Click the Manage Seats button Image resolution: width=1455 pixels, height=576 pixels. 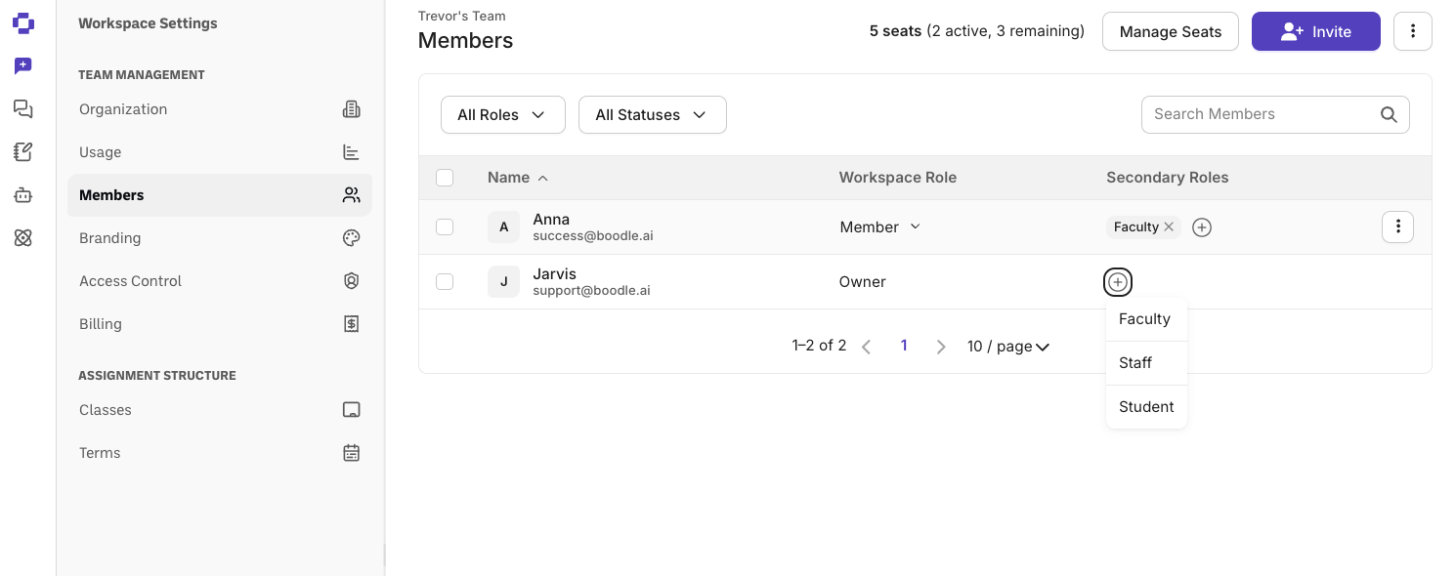1171,31
